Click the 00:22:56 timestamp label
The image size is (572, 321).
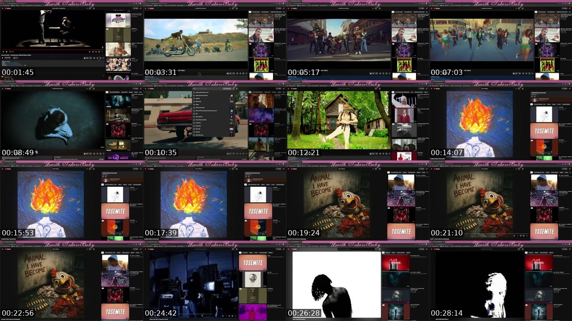point(18,313)
